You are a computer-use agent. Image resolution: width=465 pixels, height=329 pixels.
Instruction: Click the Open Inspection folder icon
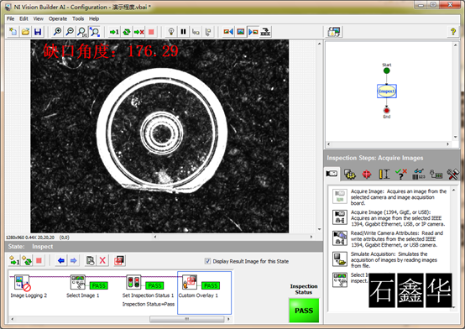25,32
